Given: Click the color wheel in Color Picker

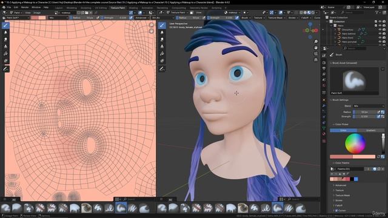Looking at the screenshot, I should point(355,144).
